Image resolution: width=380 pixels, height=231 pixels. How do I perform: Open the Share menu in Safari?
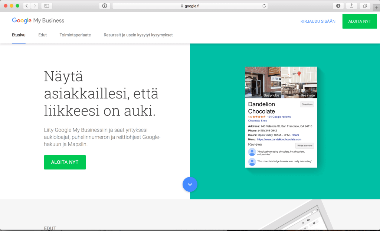tap(351, 6)
